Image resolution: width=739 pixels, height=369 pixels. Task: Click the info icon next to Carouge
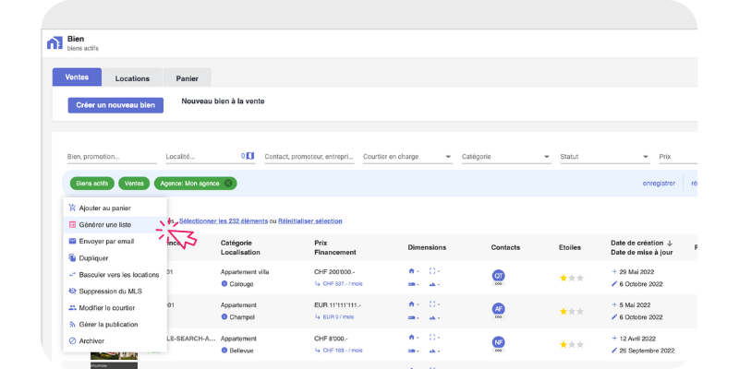click(x=224, y=284)
